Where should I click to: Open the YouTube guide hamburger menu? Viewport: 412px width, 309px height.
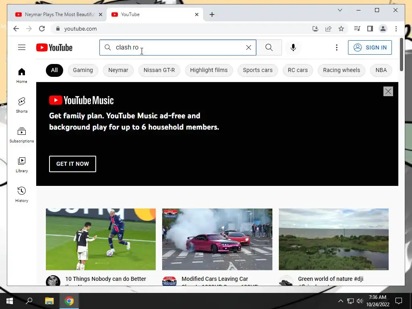coord(22,47)
